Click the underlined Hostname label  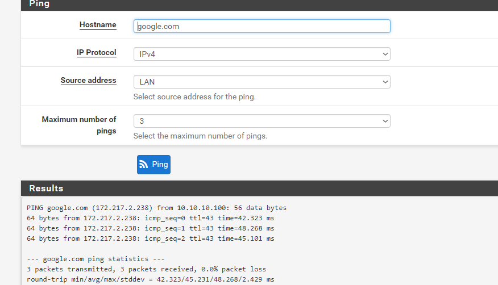point(98,25)
